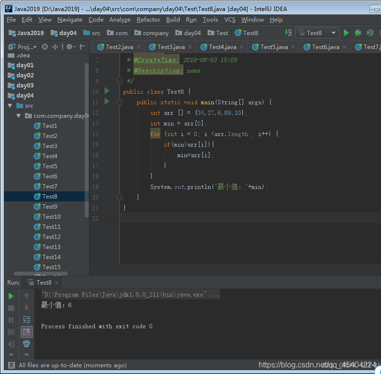Image resolution: width=381 pixels, height=374 pixels.
Task: Click the day04 module breadcrumb in navigation bar
Action: pyautogui.click(x=64, y=33)
